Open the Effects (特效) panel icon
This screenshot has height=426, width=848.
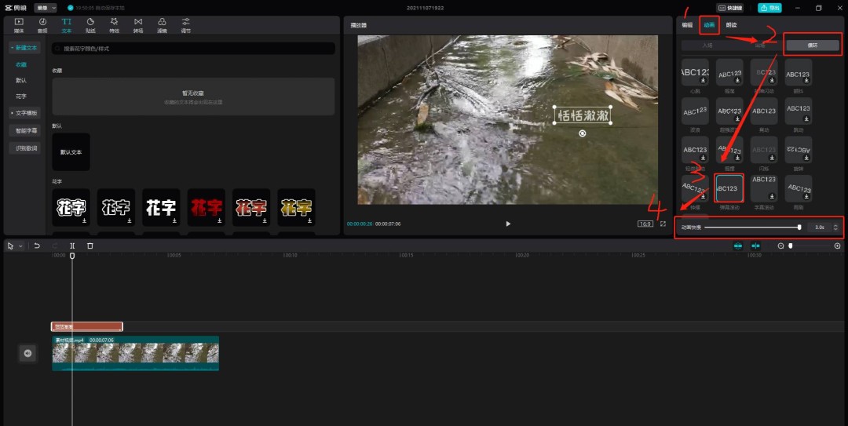pyautogui.click(x=114, y=25)
